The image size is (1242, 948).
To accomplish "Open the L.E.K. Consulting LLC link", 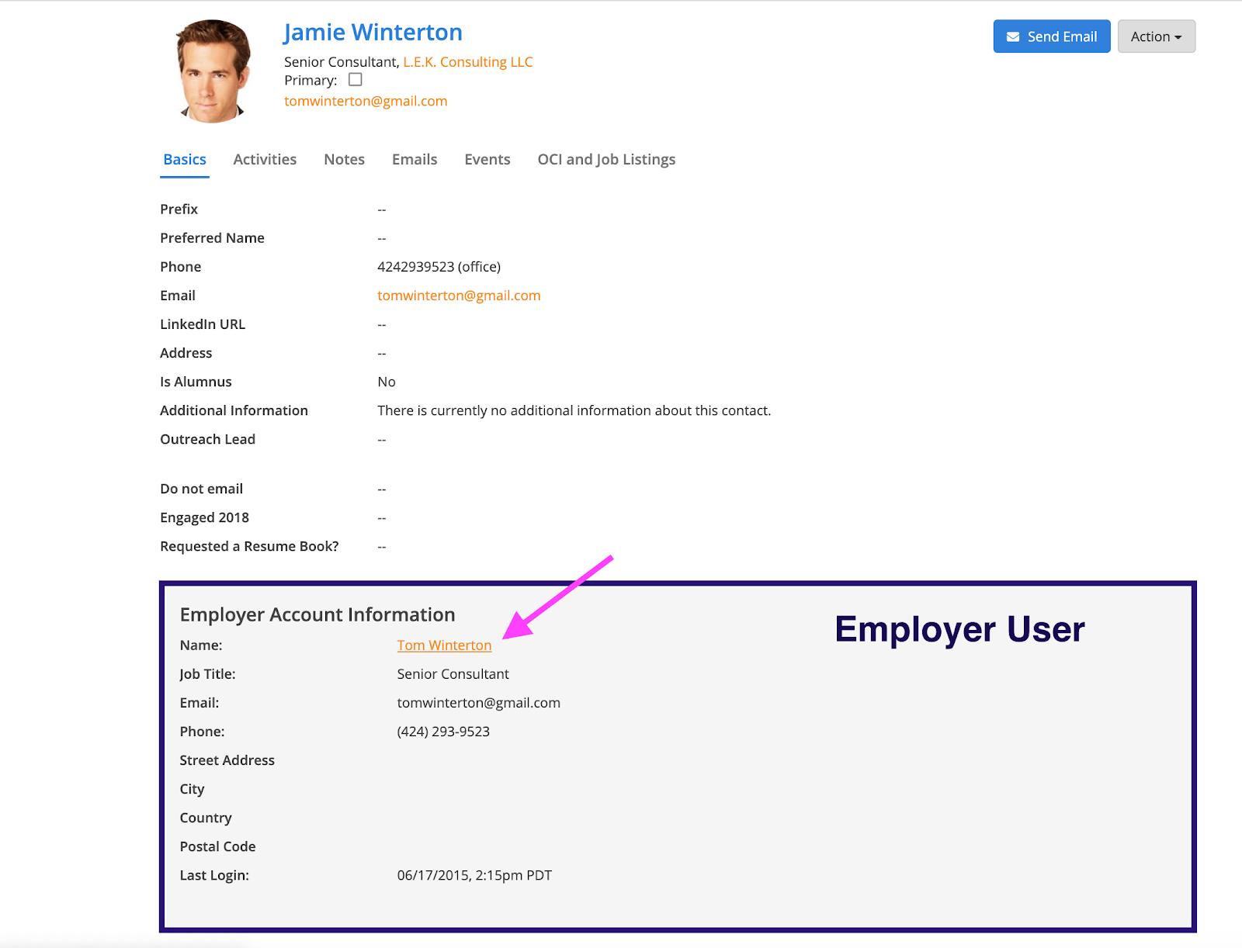I will 467,62.
